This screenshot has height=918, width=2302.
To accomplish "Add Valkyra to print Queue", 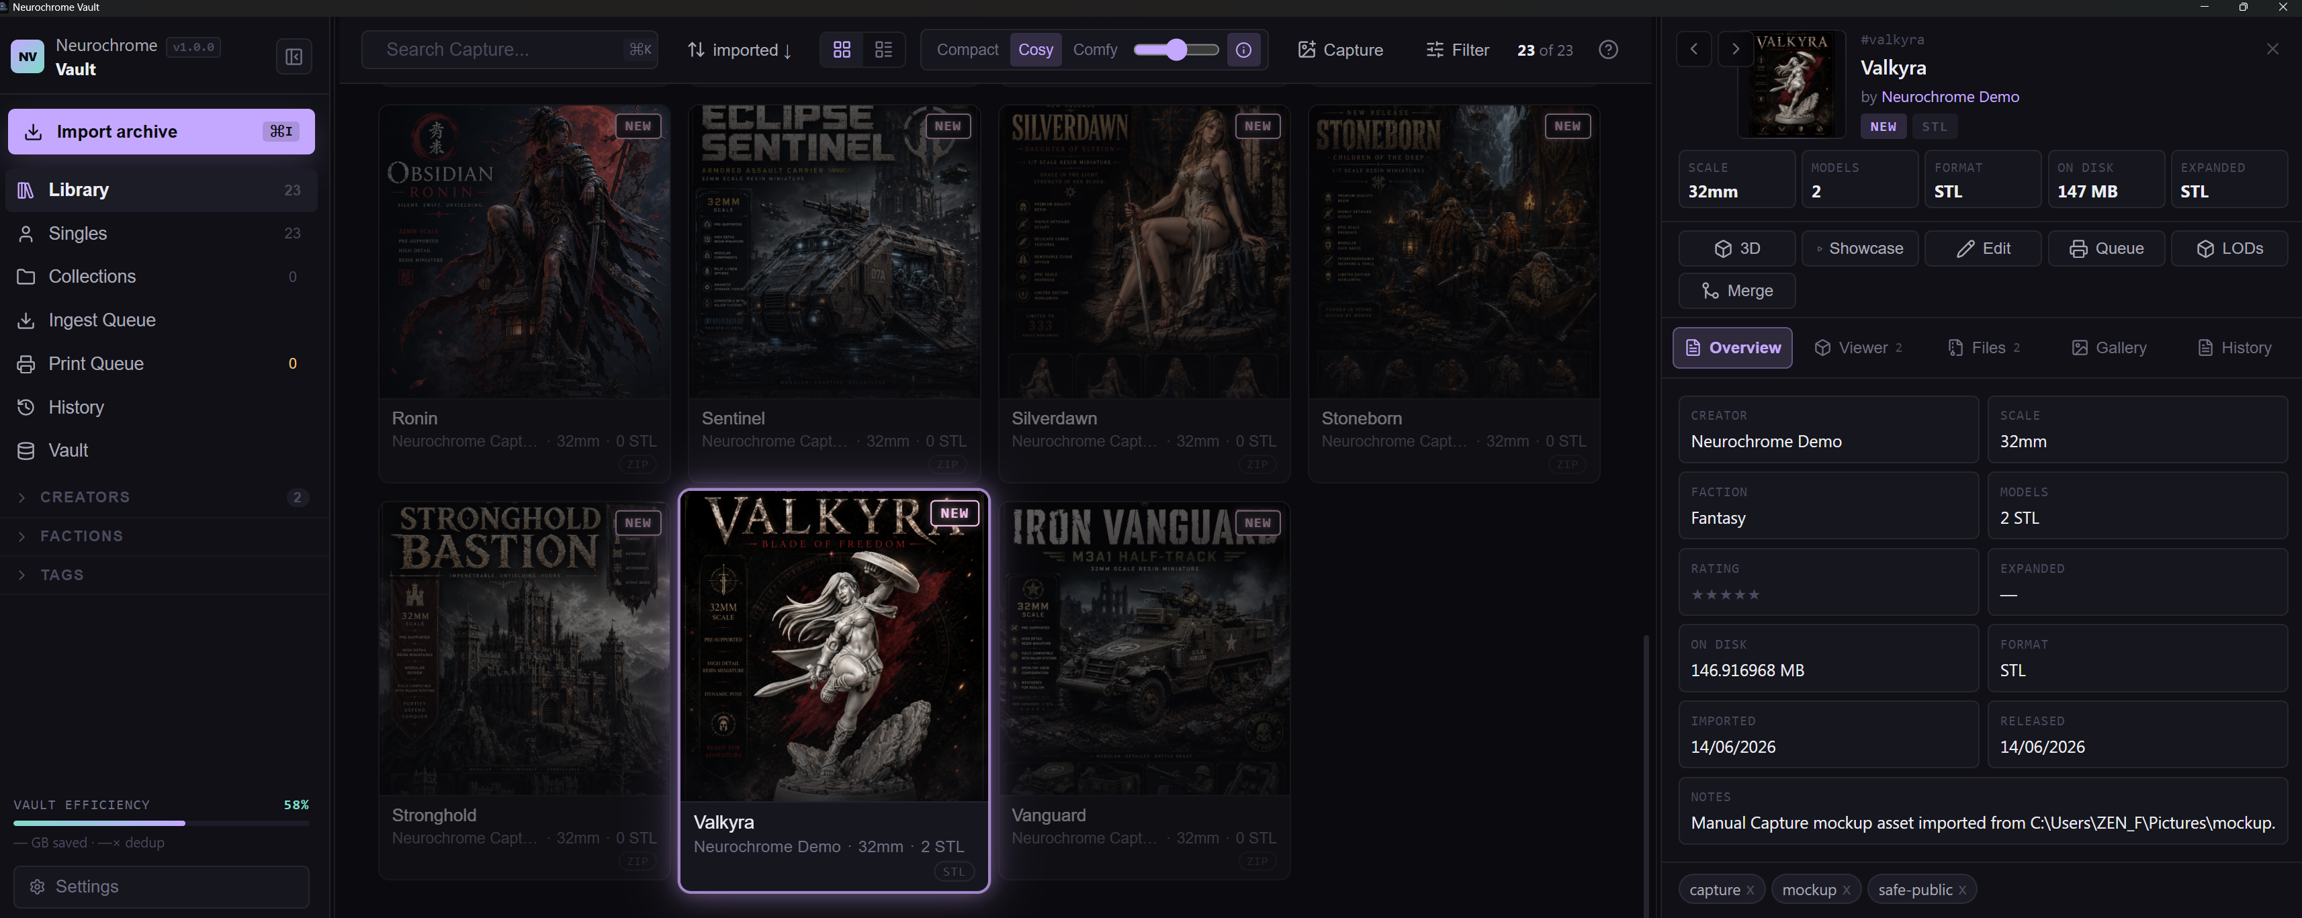I will [2105, 248].
